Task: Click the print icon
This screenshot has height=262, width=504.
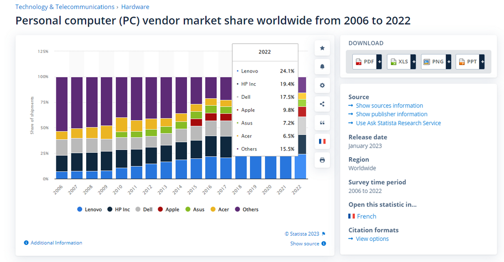Action: pos(322,160)
